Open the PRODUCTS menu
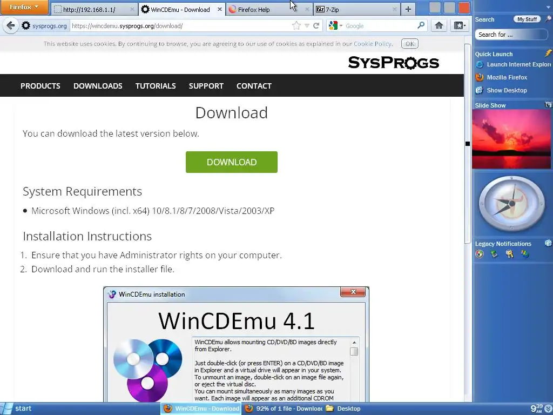The image size is (553, 415). [x=40, y=86]
